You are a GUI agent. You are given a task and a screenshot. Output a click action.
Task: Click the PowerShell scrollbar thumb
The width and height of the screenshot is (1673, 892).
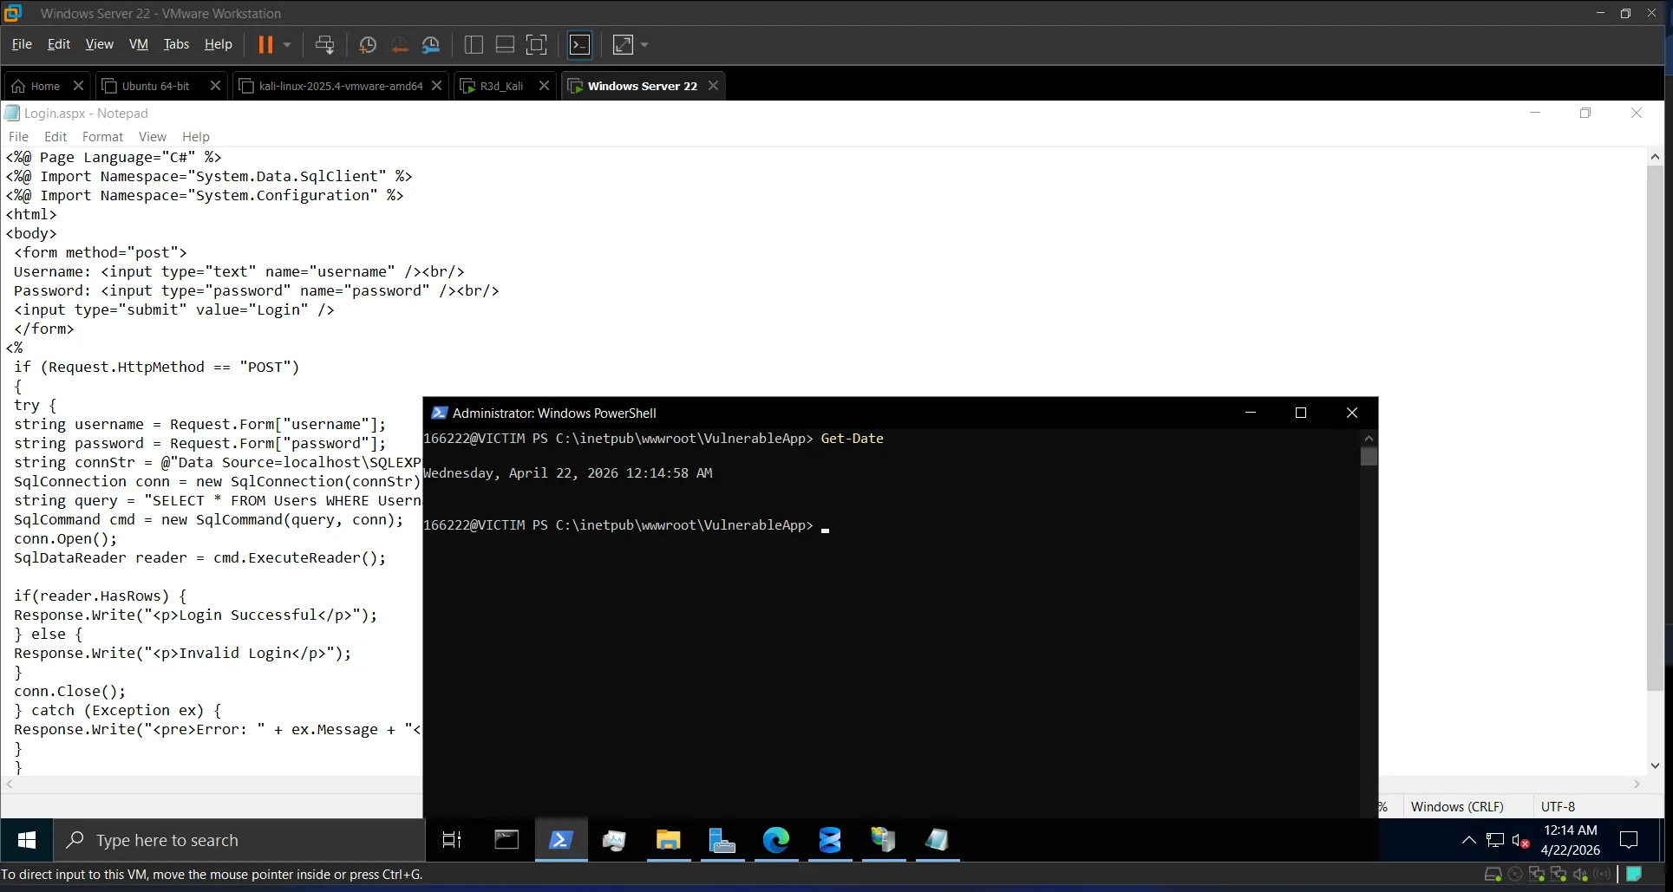pos(1369,456)
